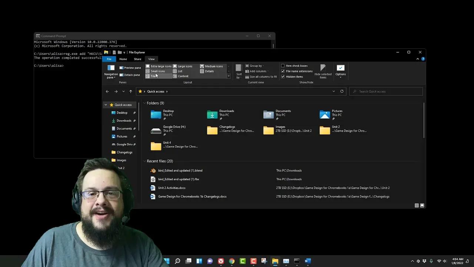Collapse the Recent files section
The width and height of the screenshot is (474, 267).
(144, 161)
